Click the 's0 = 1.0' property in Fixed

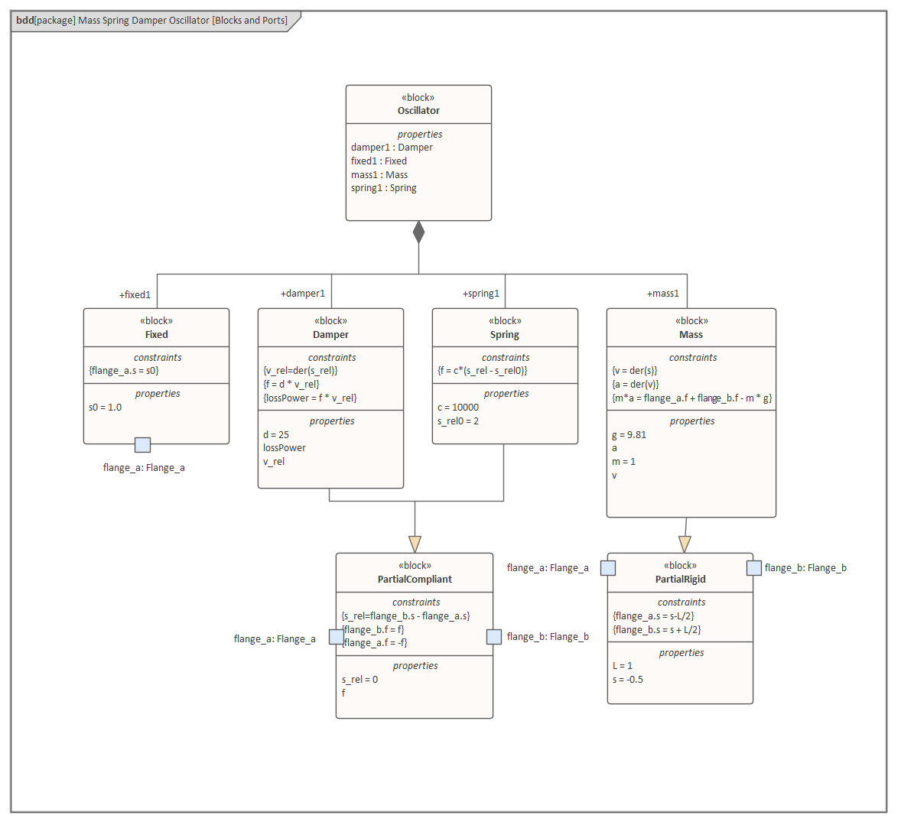coord(105,408)
